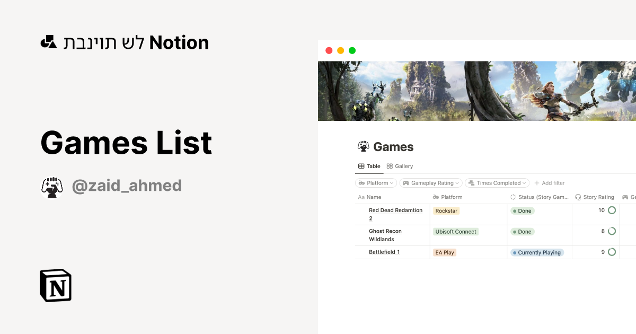This screenshot has width=636, height=334.
Task: Click the Games page controller icon
Action: click(x=364, y=146)
